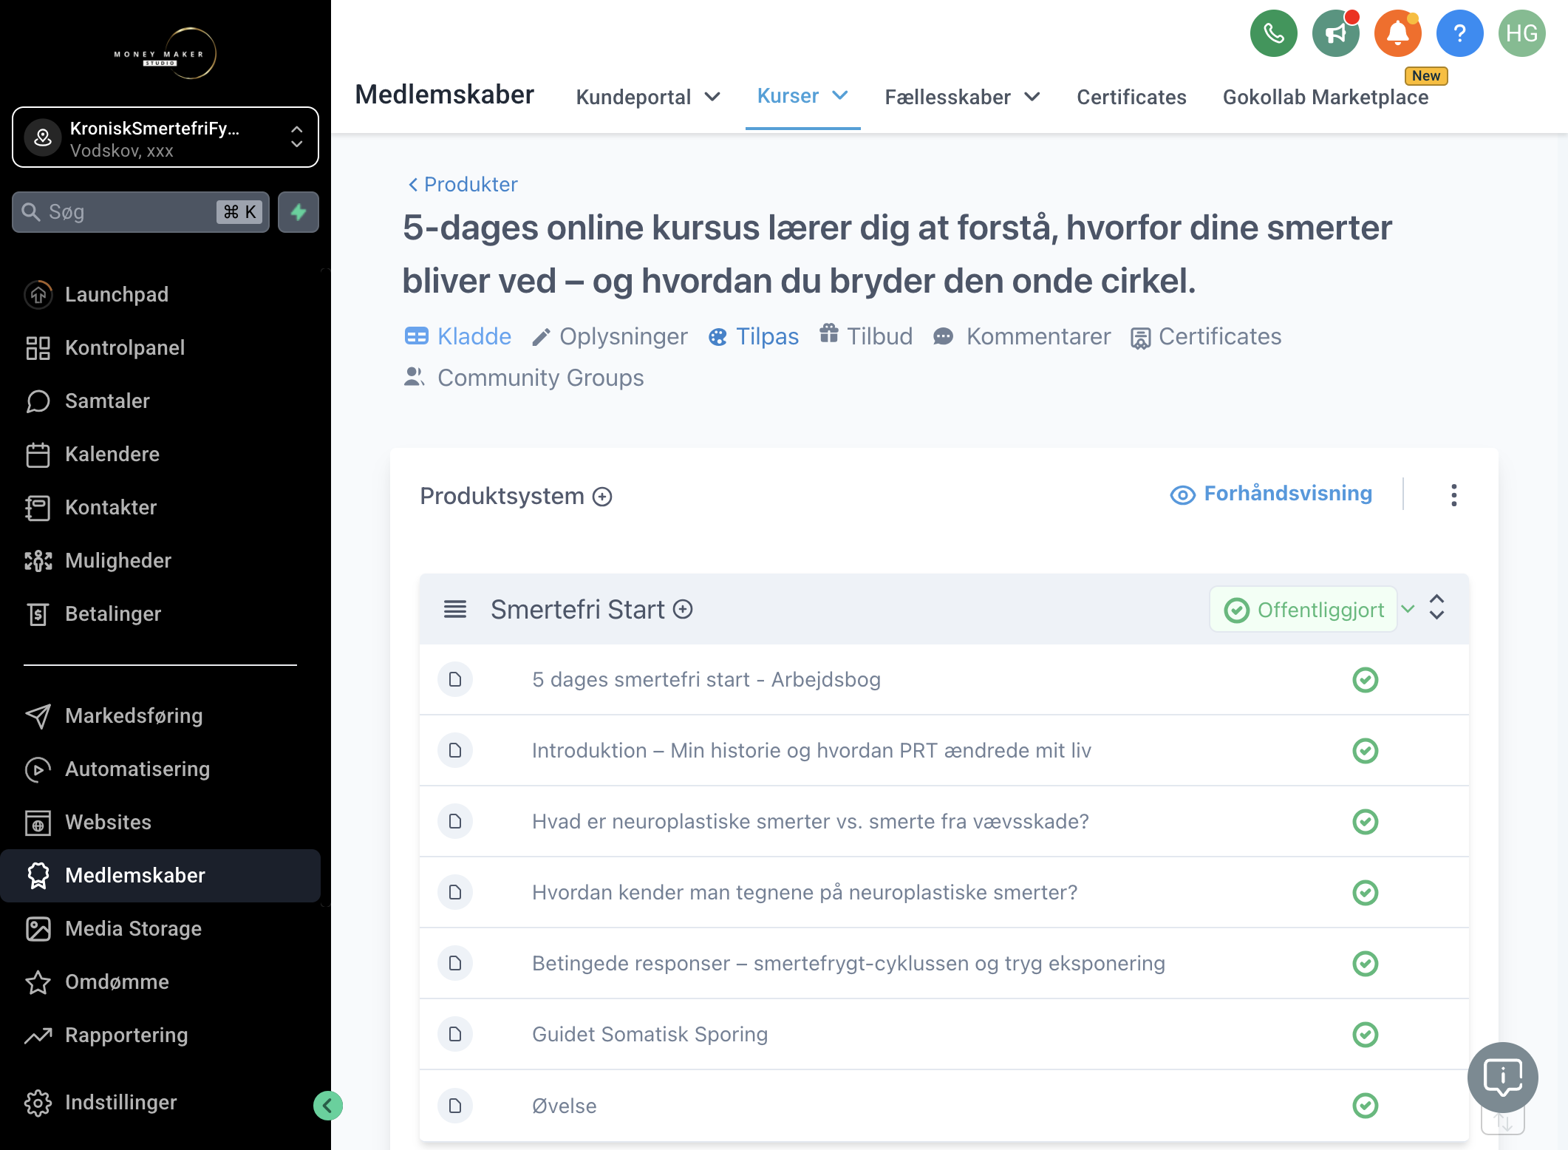
Task: Open lesson Hvordan kender man tegnene
Action: tap(805, 892)
